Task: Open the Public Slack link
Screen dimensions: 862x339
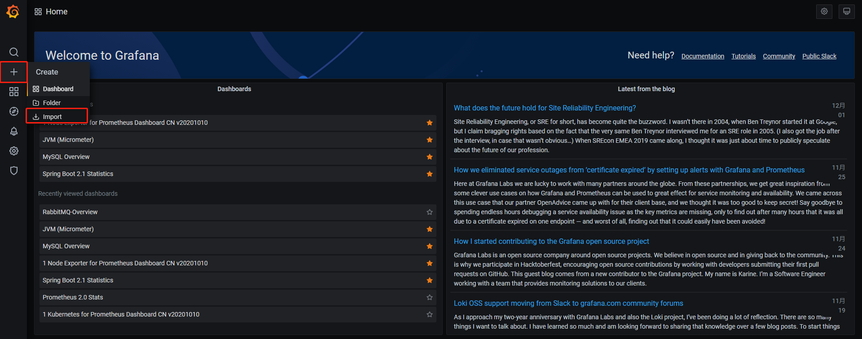Action: tap(819, 56)
